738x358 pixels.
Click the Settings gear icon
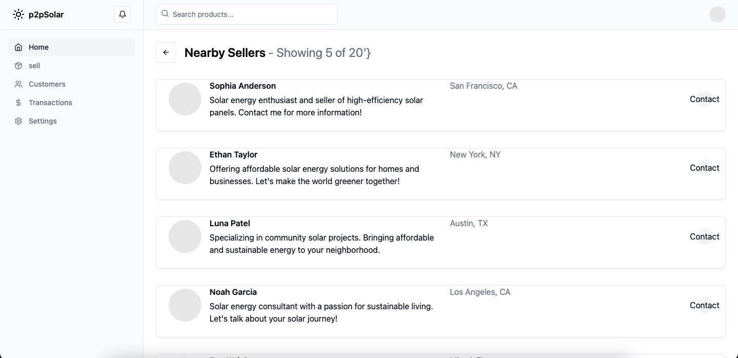coord(18,121)
